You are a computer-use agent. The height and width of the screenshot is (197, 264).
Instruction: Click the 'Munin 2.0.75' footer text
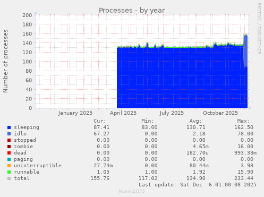pyautogui.click(x=132, y=191)
